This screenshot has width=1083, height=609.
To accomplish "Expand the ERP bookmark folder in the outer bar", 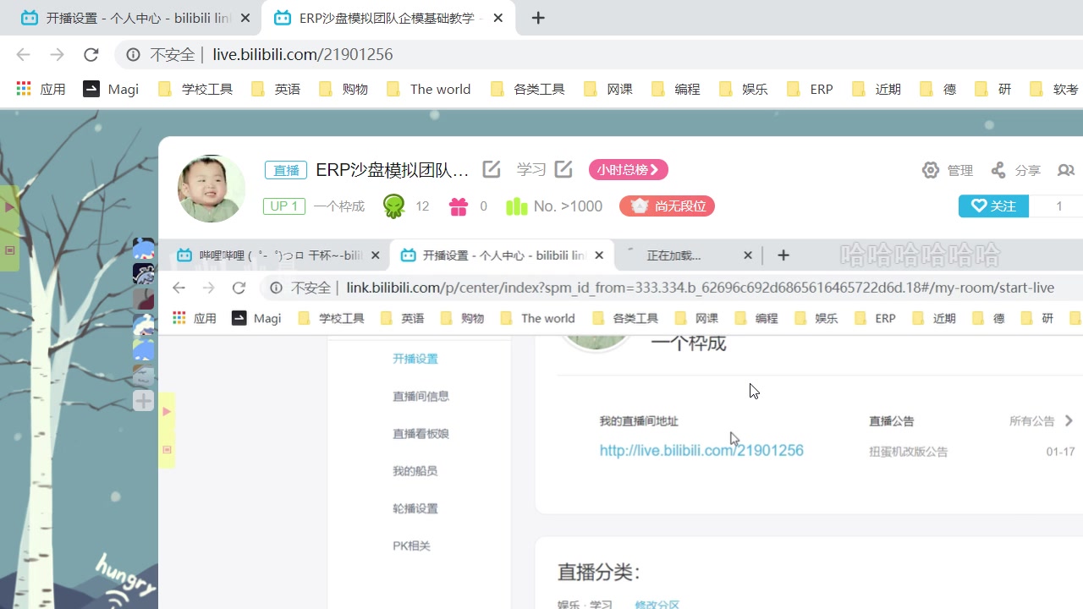I will pos(810,89).
